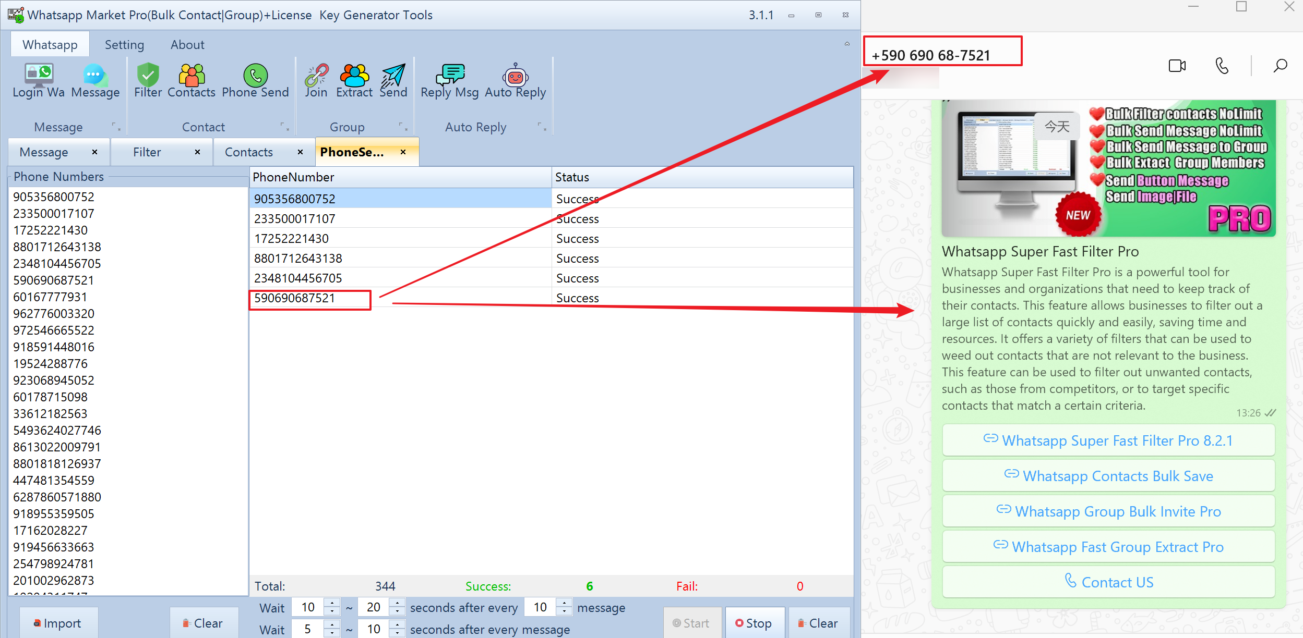This screenshot has width=1303, height=638.
Task: Increase the message count stepper
Action: tap(564, 603)
